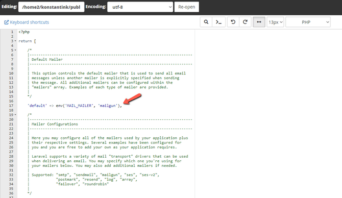Click the 'mailgun' value on line 17
This screenshot has height=198, width=342.
[108, 106]
